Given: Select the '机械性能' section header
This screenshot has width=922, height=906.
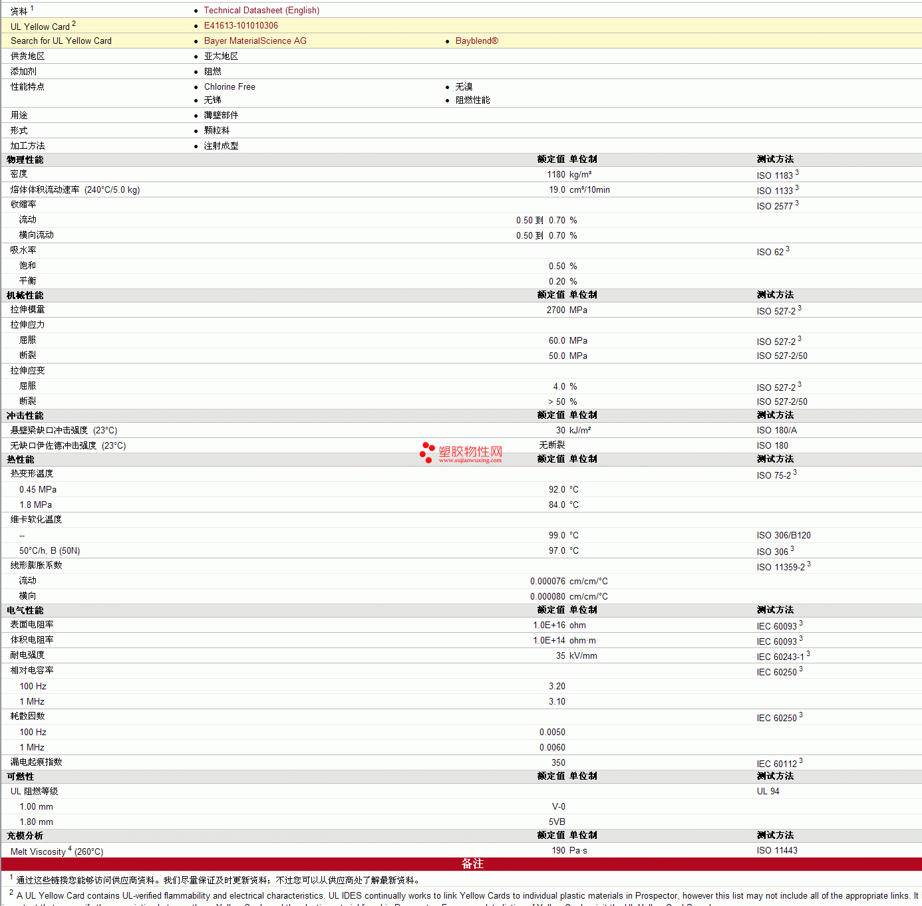Looking at the screenshot, I should coord(25,295).
